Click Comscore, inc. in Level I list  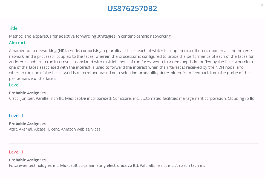[x=126, y=98]
